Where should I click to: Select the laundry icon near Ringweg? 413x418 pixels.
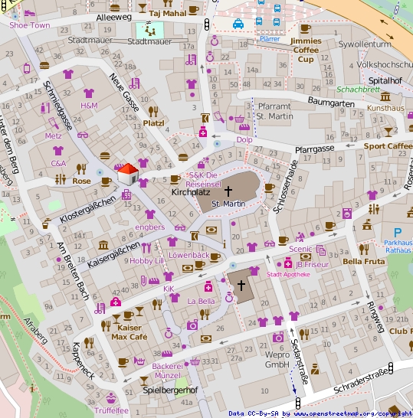tap(347, 214)
